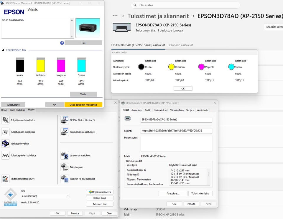Open the nozzle check (Tul.pään suutintarkistus) icon

point(5,120)
